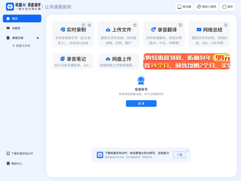Collapse the 录音记录 sidebar section

(38, 37)
